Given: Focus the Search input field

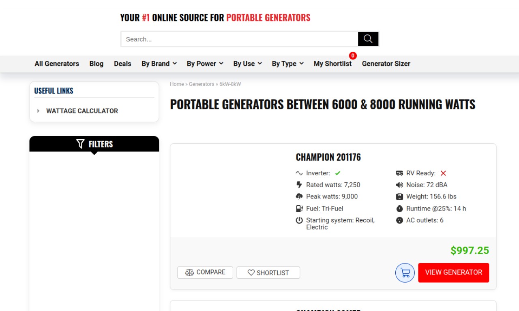Looking at the screenshot, I should (240, 39).
